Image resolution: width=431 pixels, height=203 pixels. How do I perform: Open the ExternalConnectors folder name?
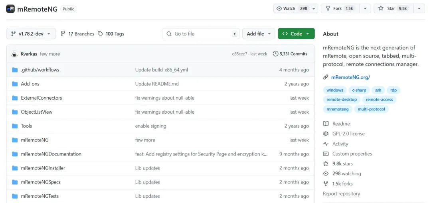(x=42, y=98)
